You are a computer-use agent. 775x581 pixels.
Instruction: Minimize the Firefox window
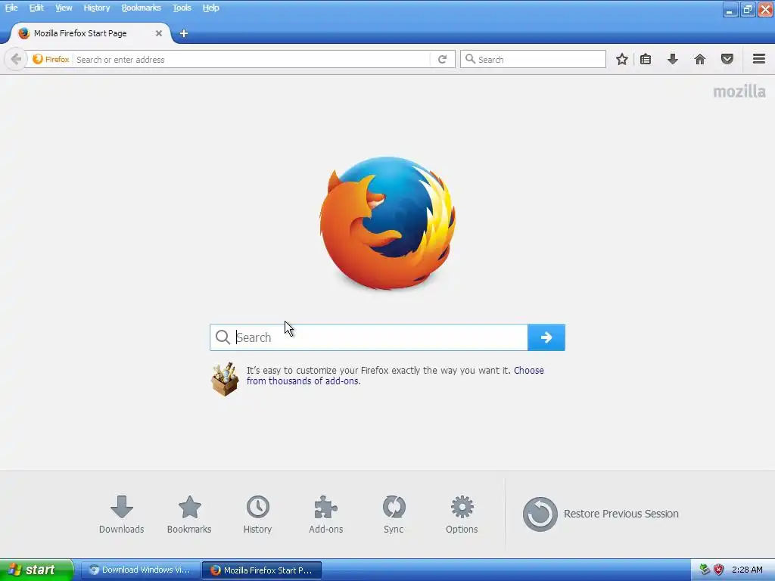click(x=730, y=9)
